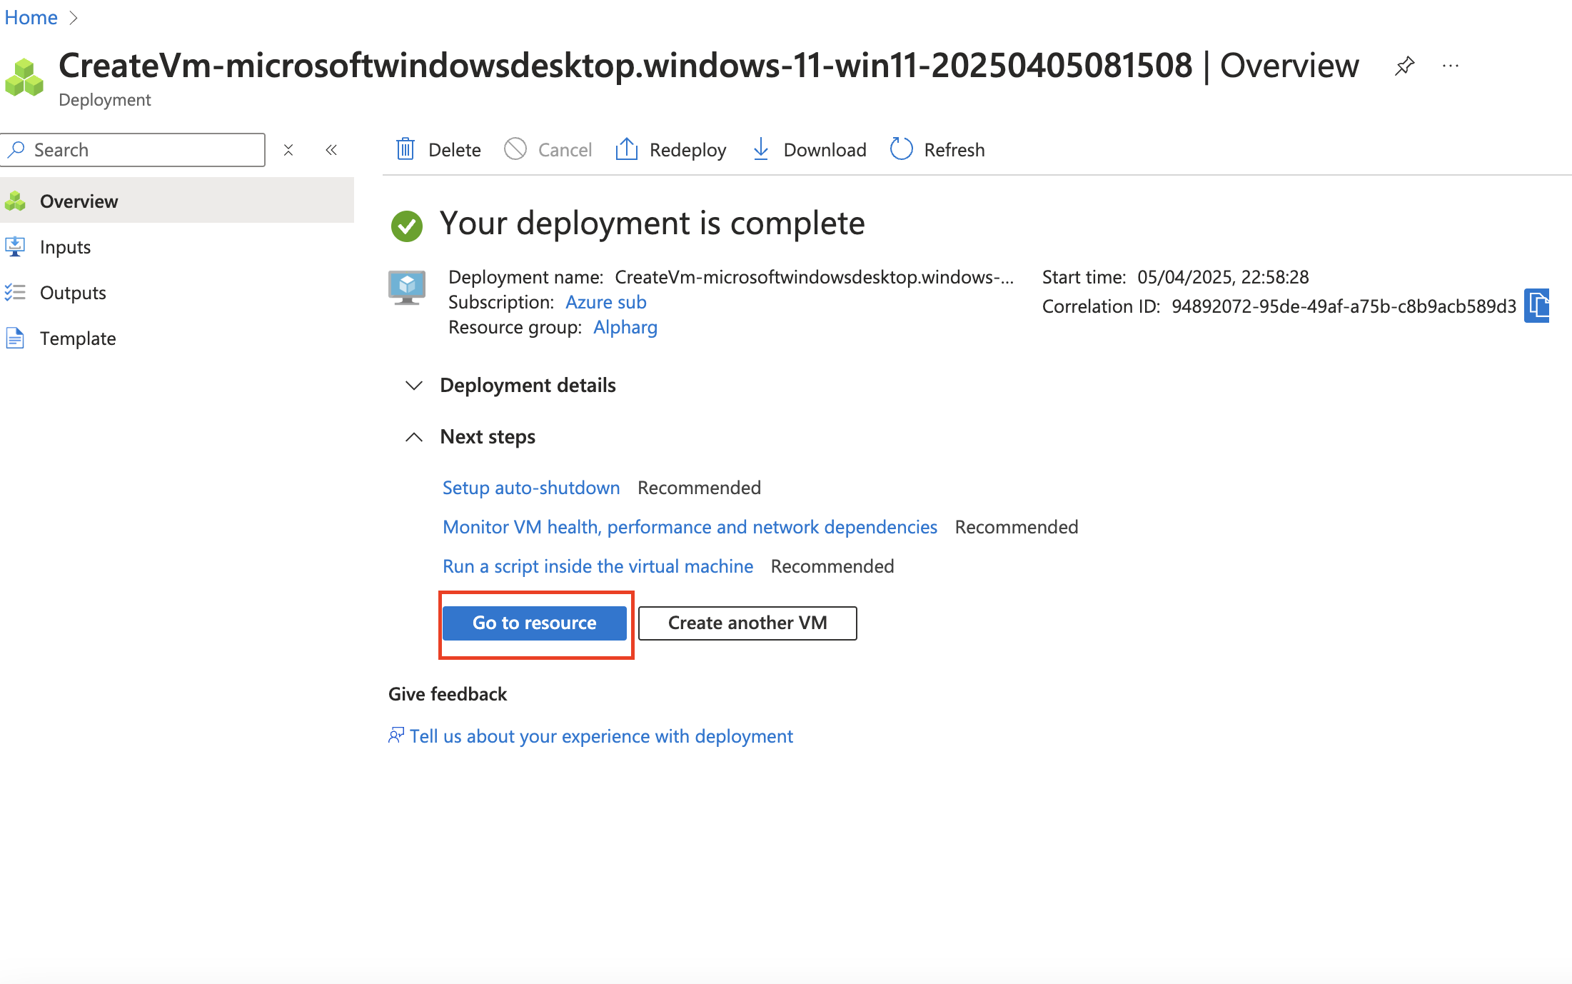
Task: Open the Azure sub subscription link
Action: click(606, 302)
